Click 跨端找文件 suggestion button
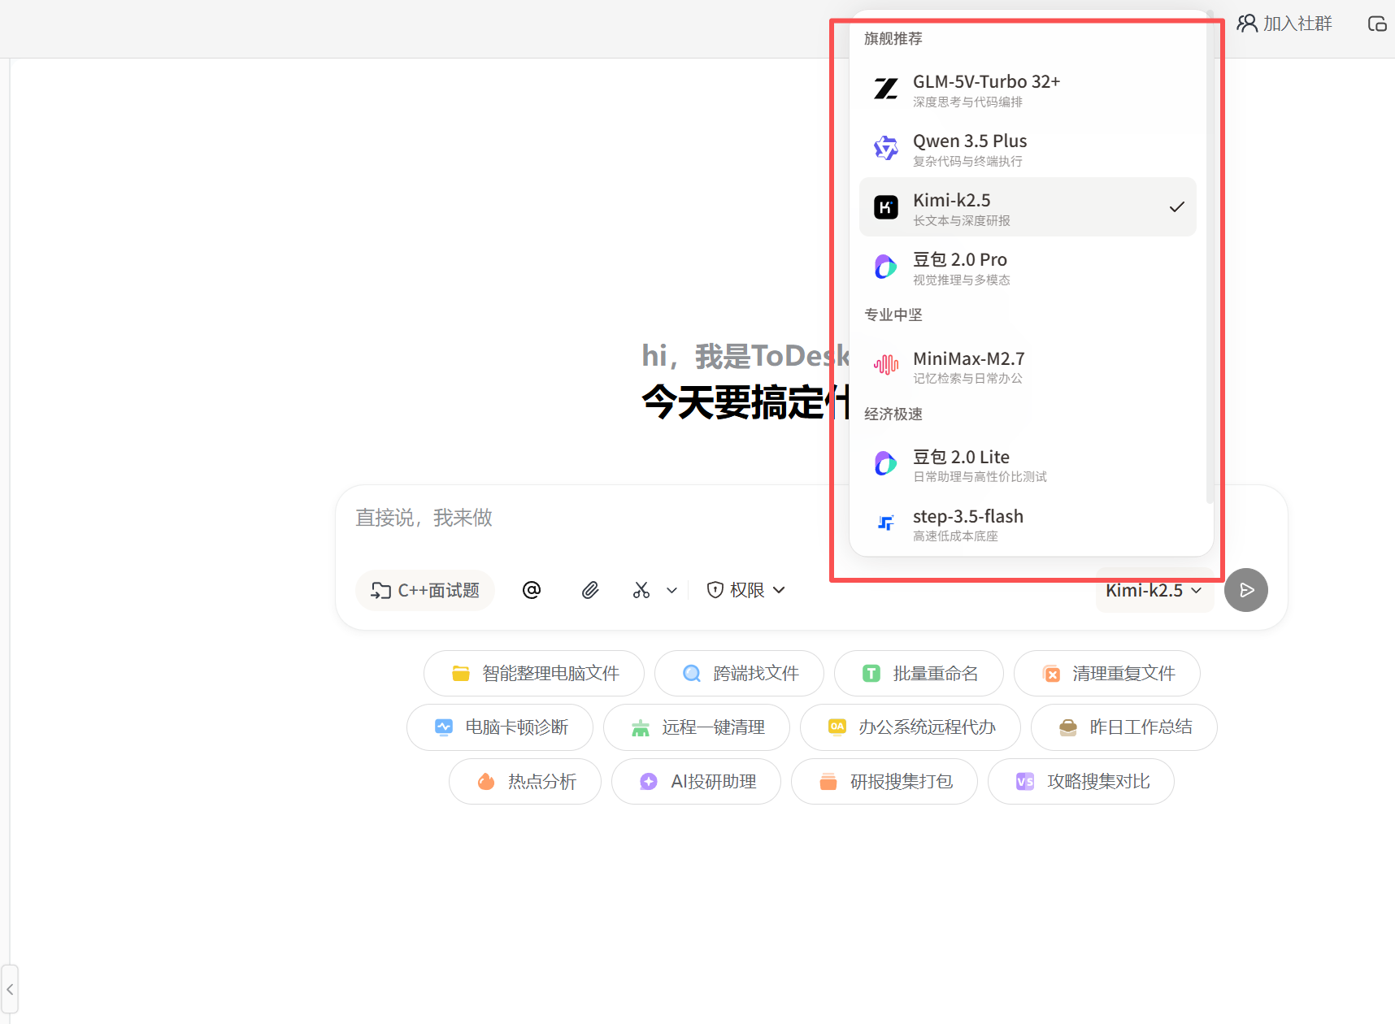 739,673
